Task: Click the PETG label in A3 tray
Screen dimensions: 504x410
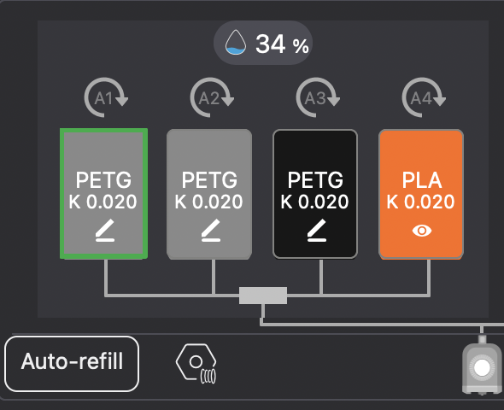Action: pos(315,180)
